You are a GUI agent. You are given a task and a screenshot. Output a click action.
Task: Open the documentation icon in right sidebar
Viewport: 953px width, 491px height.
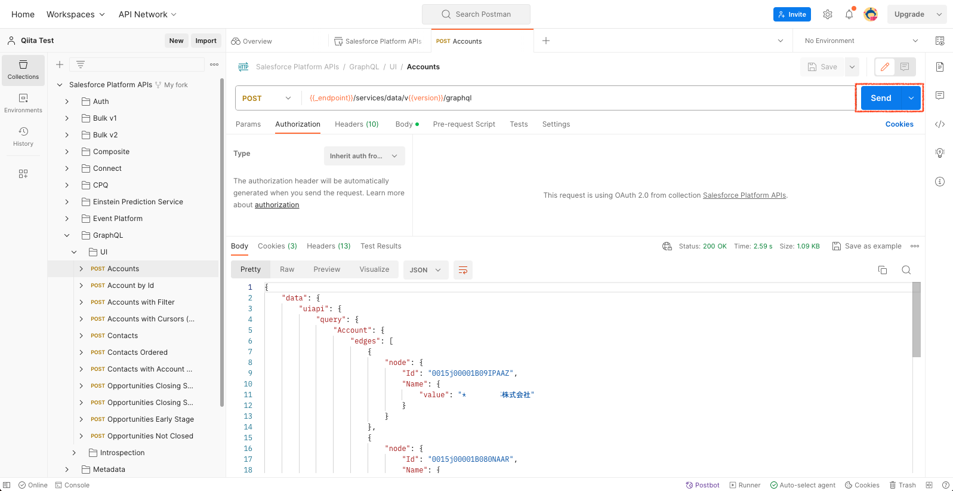click(940, 67)
